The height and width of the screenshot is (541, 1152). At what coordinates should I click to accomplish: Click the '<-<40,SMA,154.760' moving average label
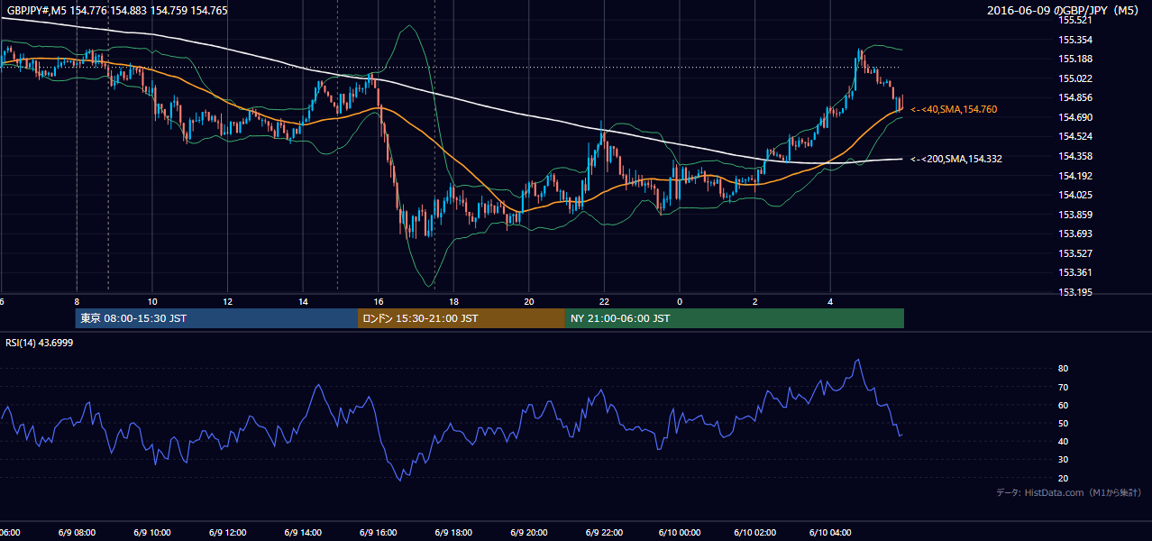[x=954, y=109]
